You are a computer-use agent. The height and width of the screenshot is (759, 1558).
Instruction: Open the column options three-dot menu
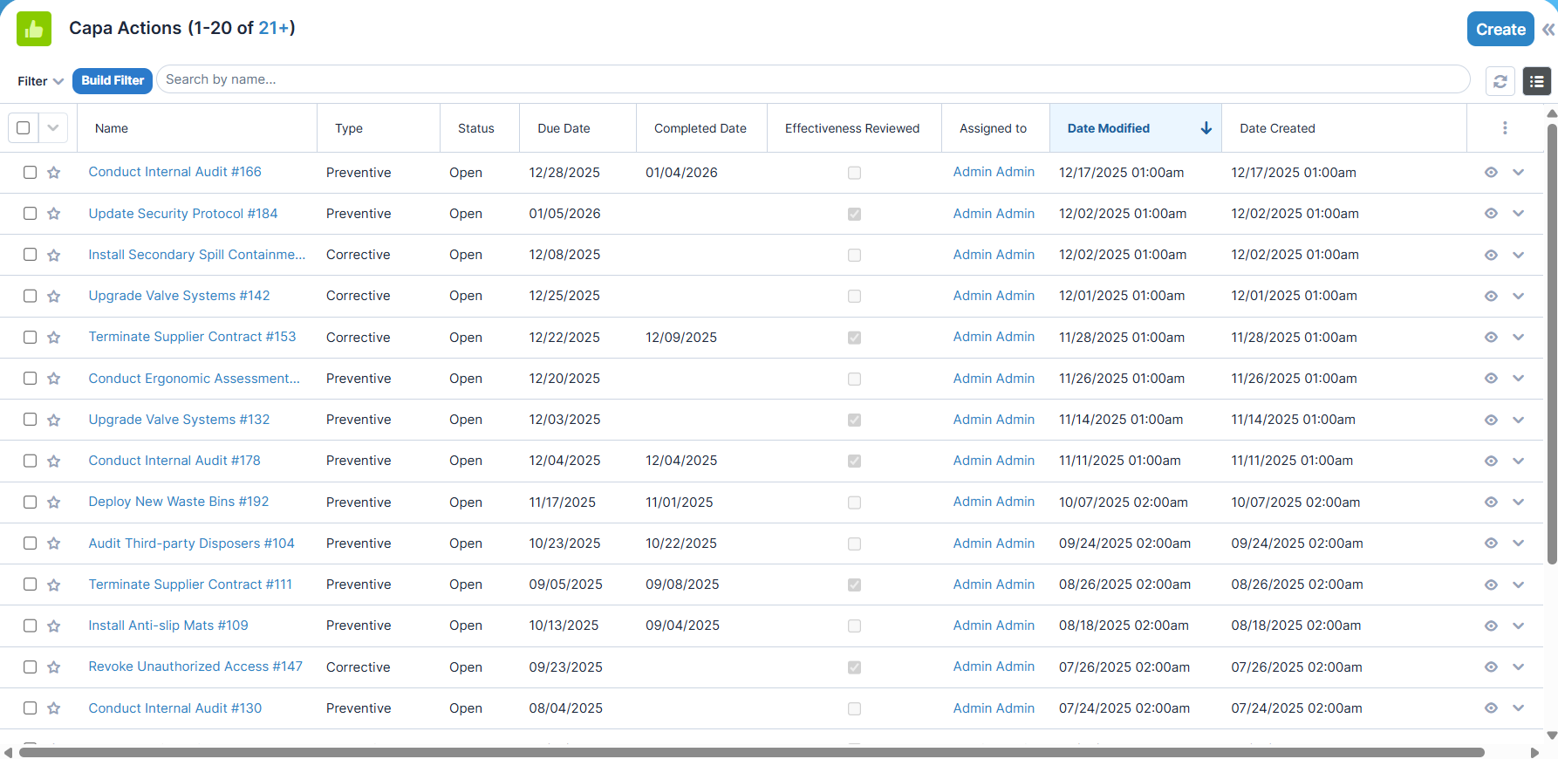click(1505, 128)
